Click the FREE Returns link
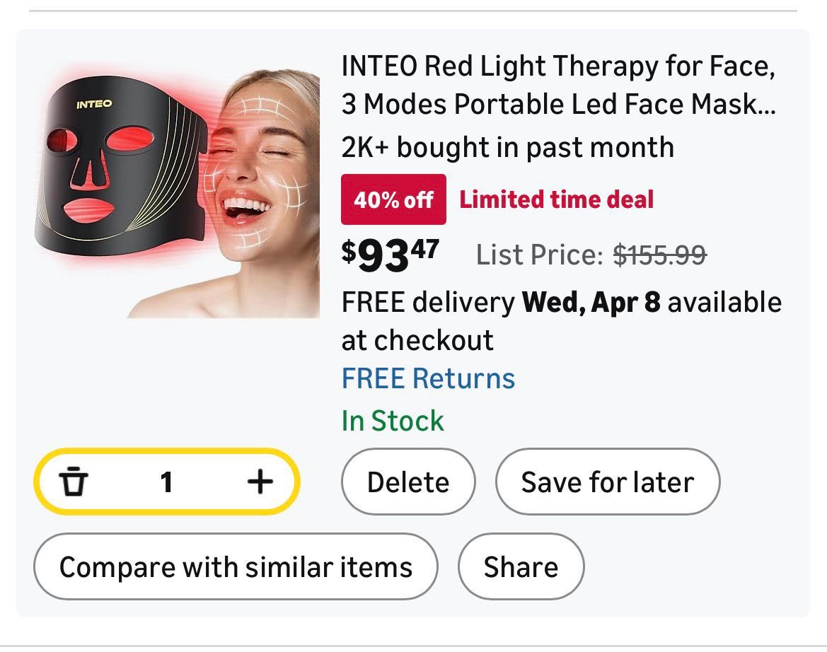The width and height of the screenshot is (827, 652). pyautogui.click(x=428, y=378)
